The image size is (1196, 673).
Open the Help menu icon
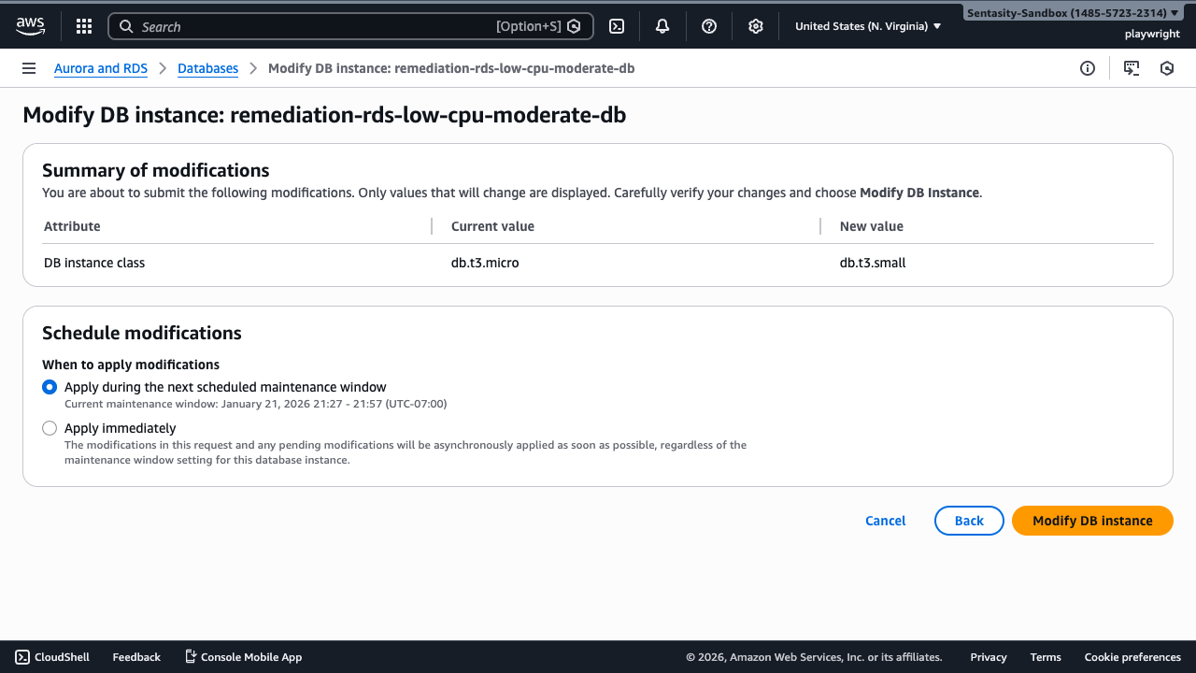[708, 25]
